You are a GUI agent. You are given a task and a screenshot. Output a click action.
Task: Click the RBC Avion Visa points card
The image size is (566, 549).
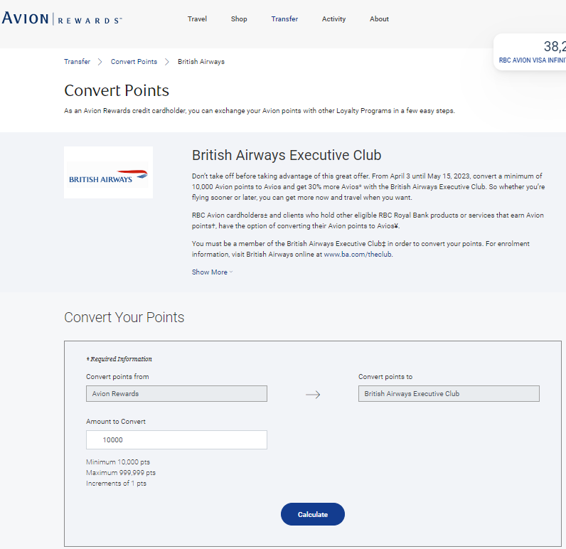tap(530, 52)
